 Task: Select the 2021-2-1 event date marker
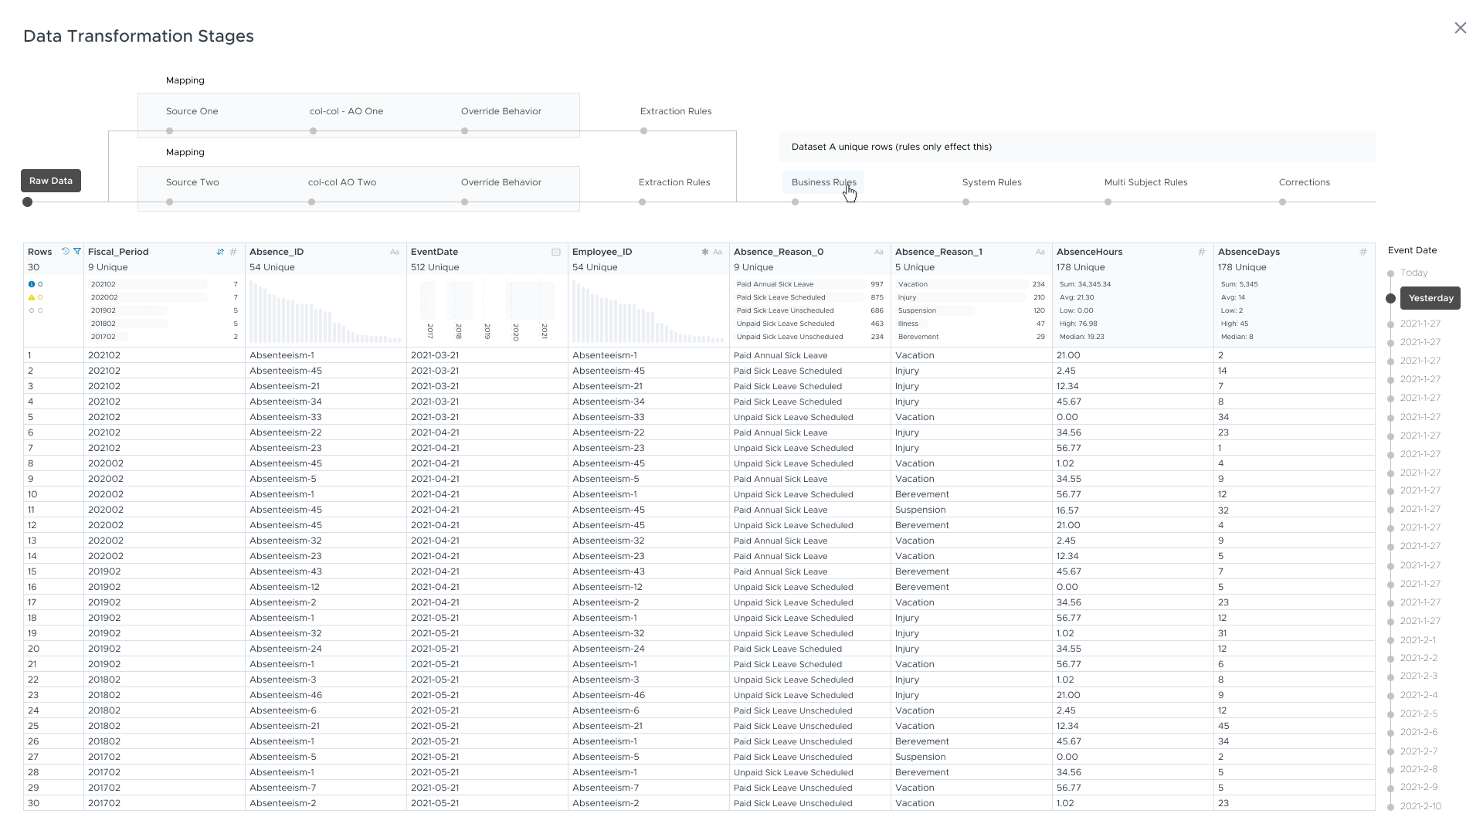pos(1418,640)
